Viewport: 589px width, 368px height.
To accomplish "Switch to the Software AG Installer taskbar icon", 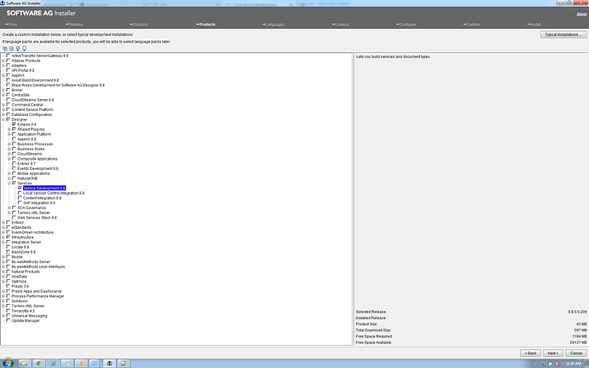I will pos(109,364).
